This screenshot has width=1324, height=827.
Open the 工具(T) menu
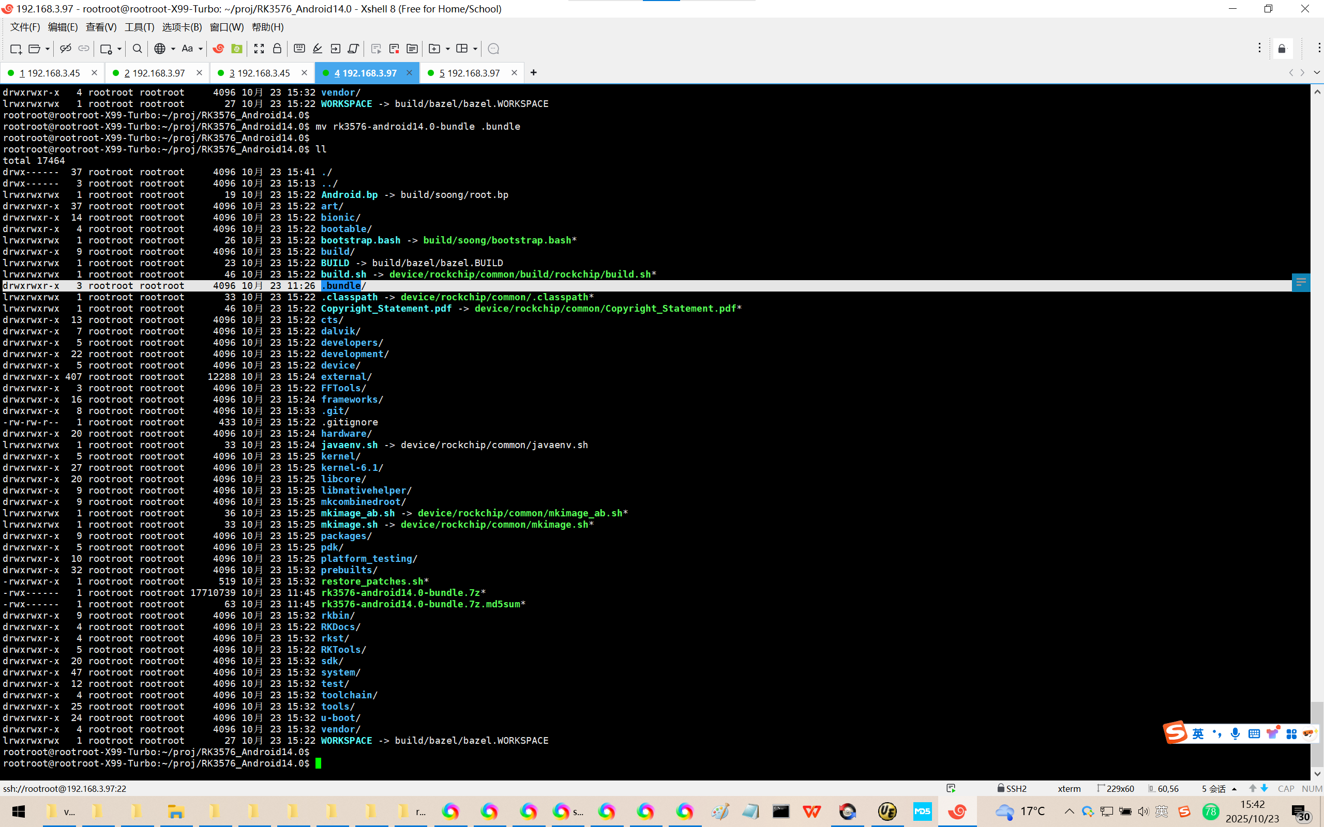click(139, 27)
